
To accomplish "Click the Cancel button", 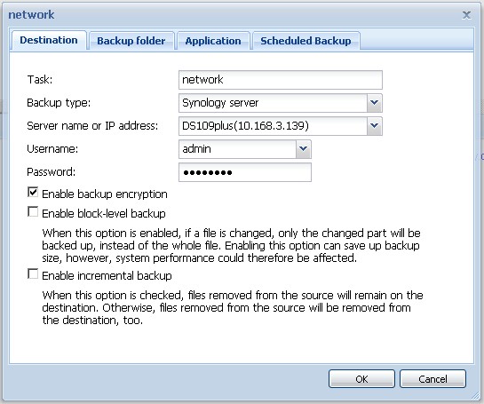I will click(432, 378).
